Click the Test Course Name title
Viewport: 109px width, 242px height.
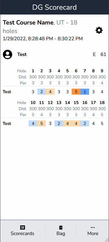tap(28, 22)
